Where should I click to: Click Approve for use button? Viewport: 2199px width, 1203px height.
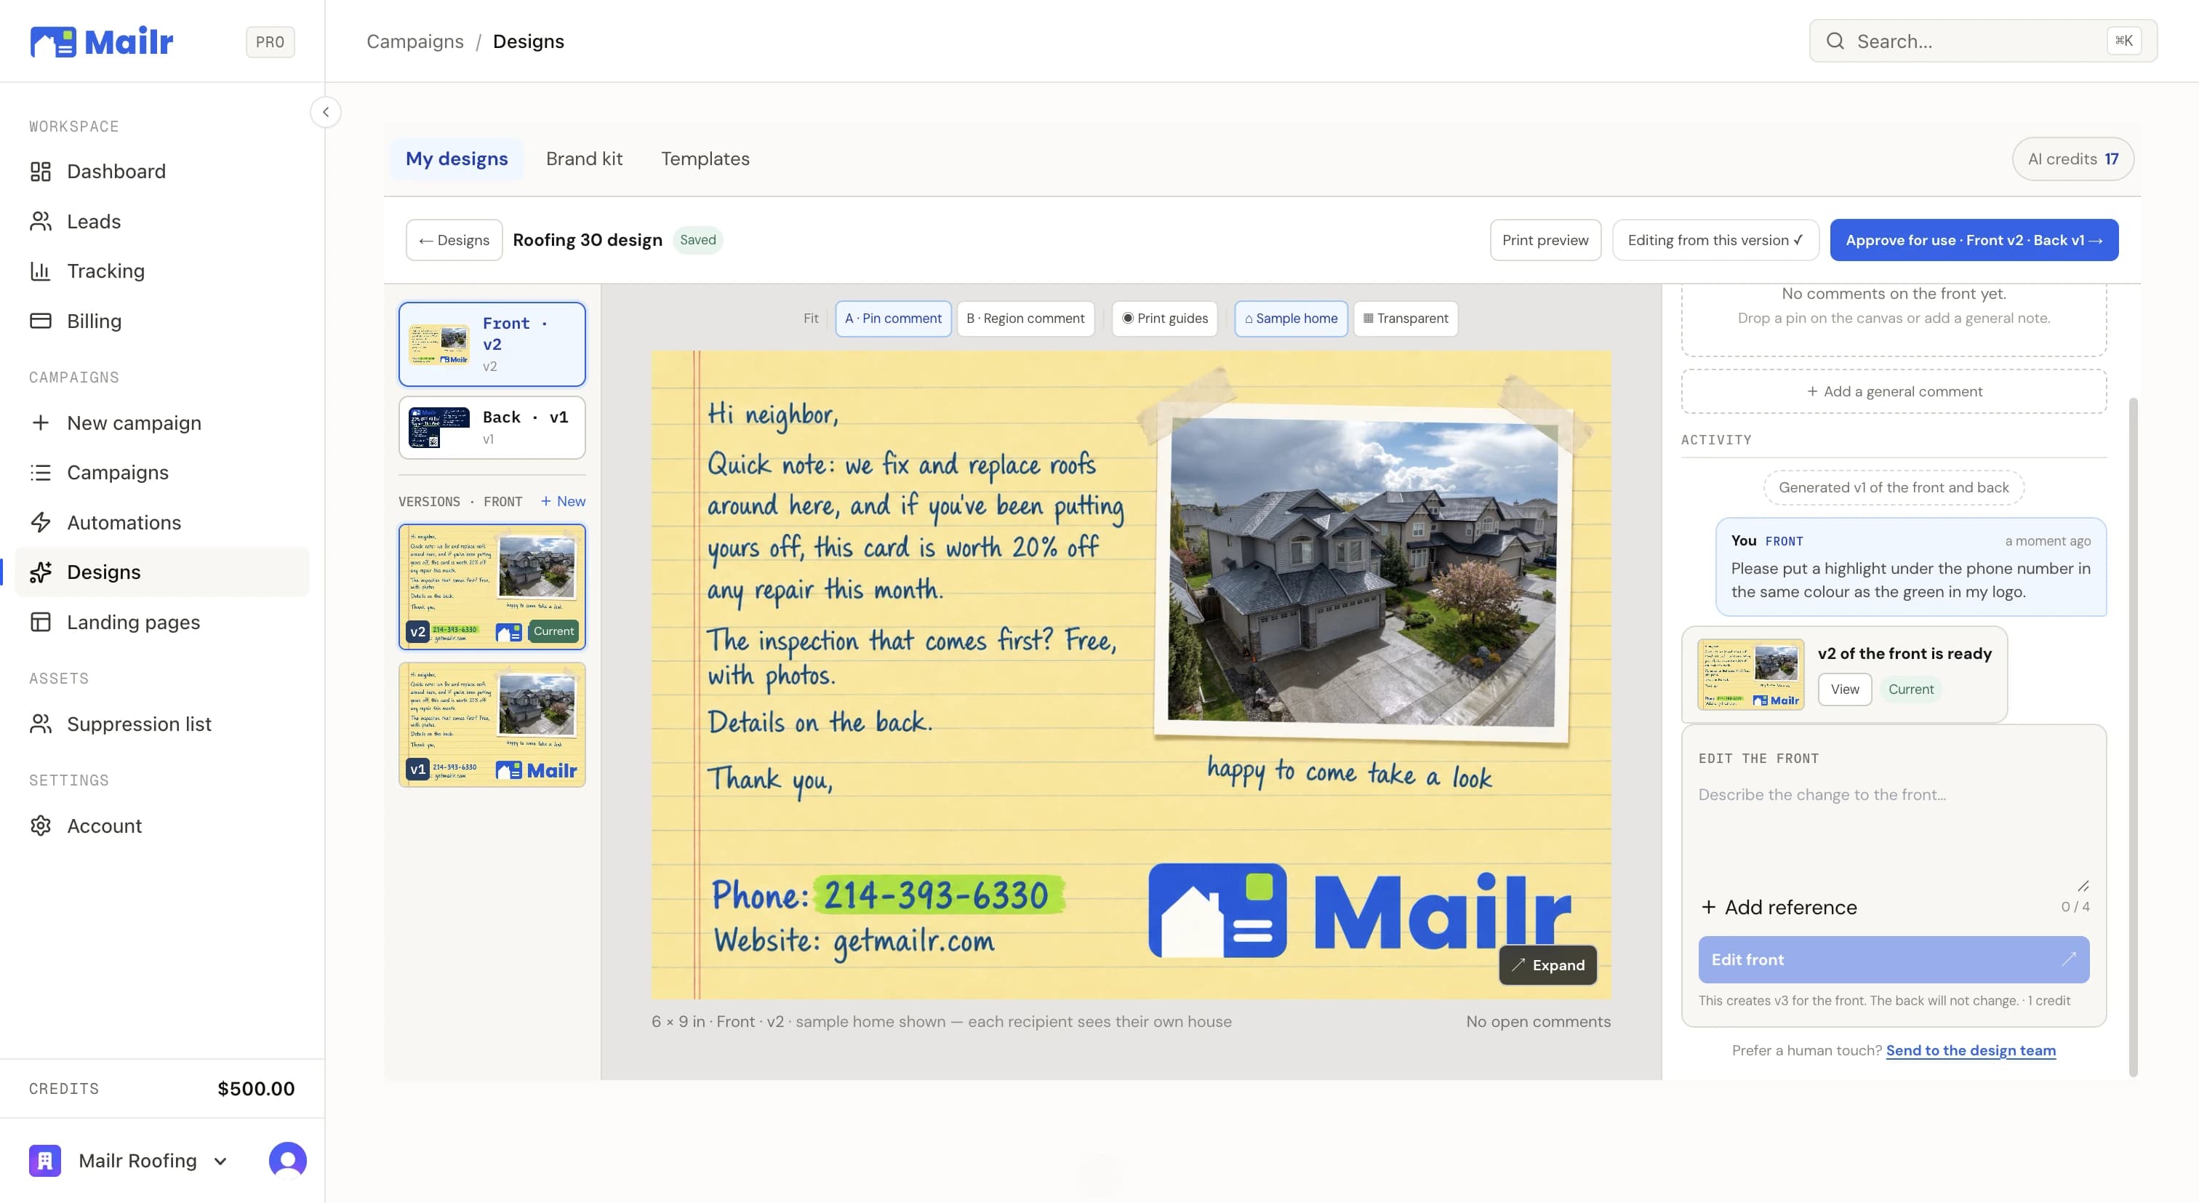point(1974,240)
